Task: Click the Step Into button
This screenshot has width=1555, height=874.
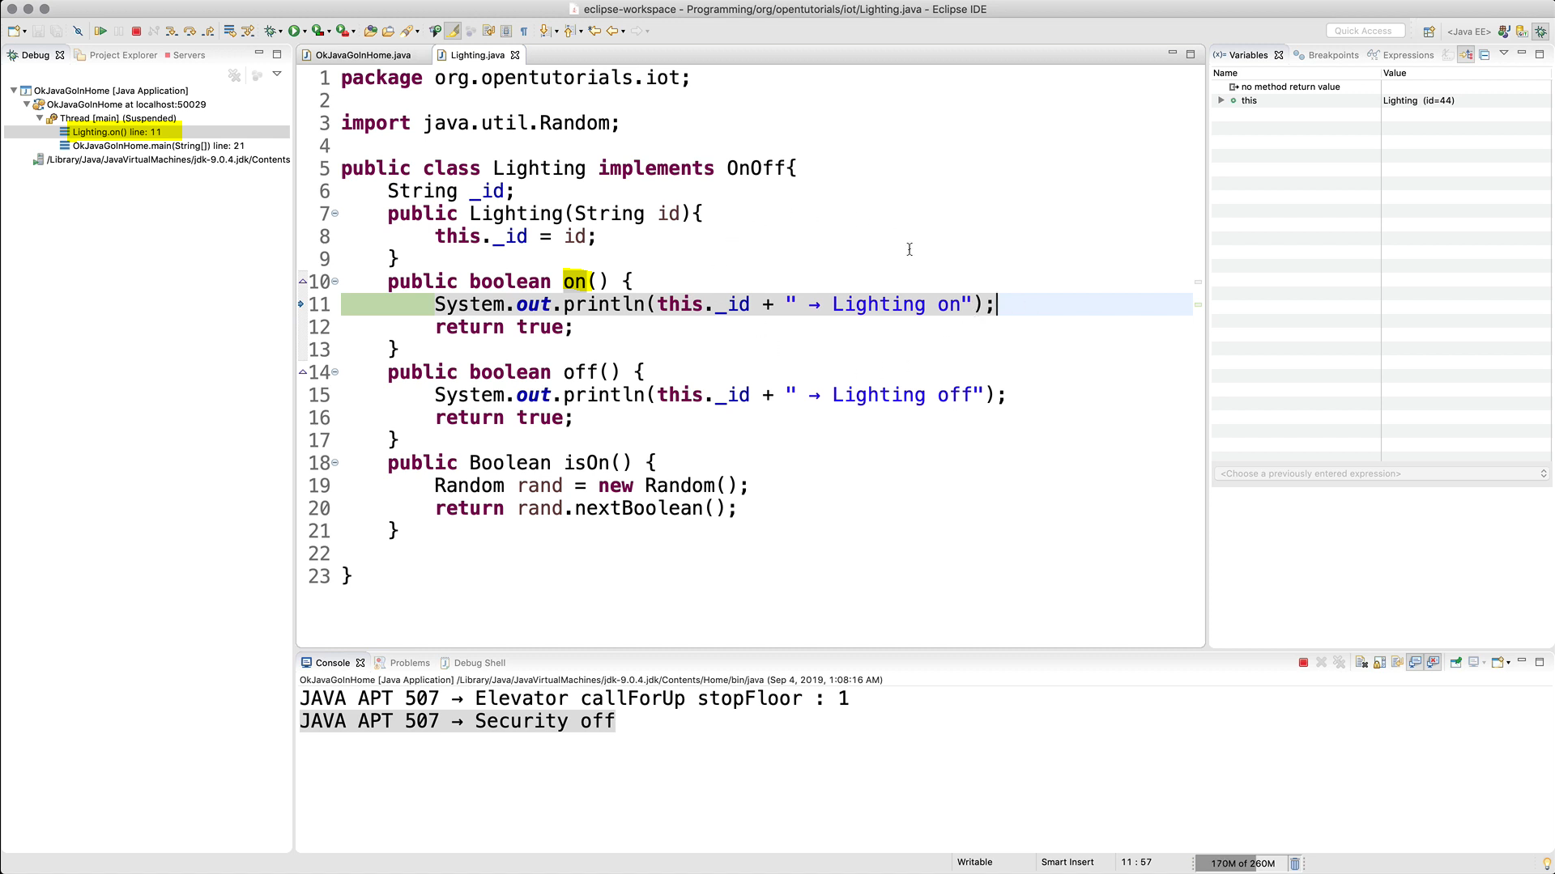Action: click(x=172, y=32)
